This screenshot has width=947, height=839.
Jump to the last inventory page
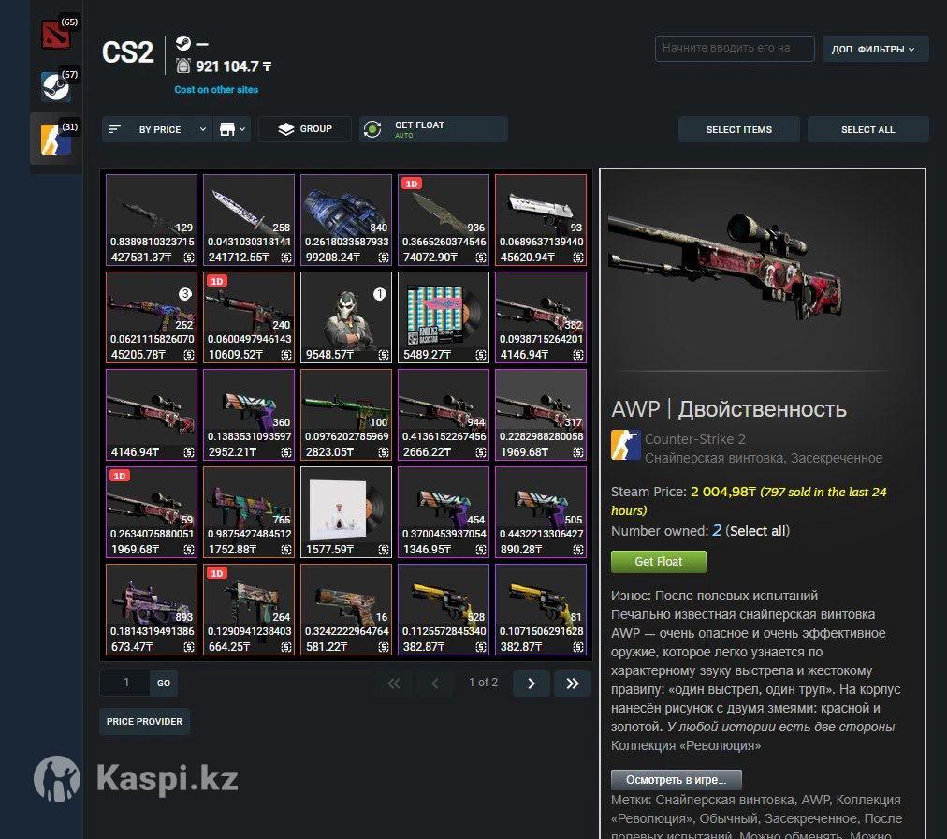pyautogui.click(x=573, y=684)
